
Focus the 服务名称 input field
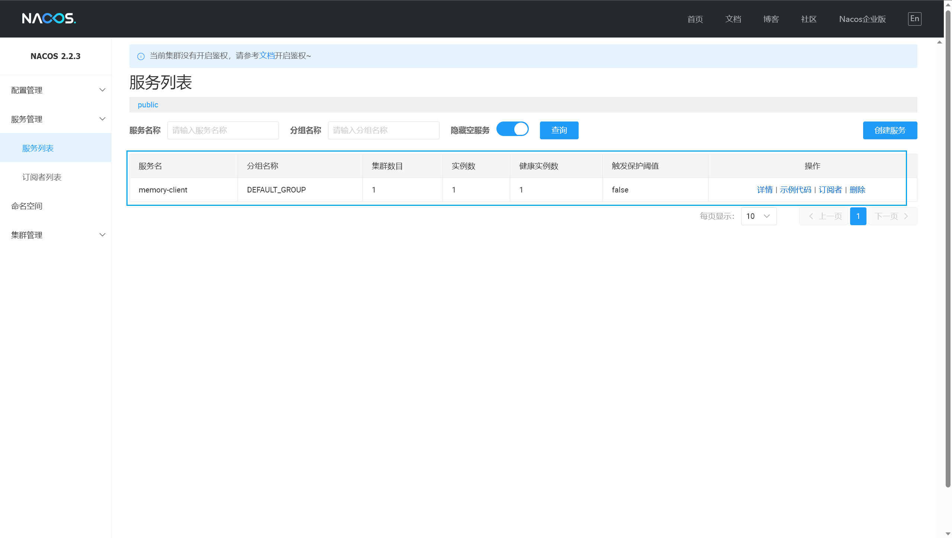223,130
